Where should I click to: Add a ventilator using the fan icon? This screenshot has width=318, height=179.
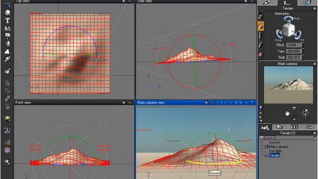point(7,131)
